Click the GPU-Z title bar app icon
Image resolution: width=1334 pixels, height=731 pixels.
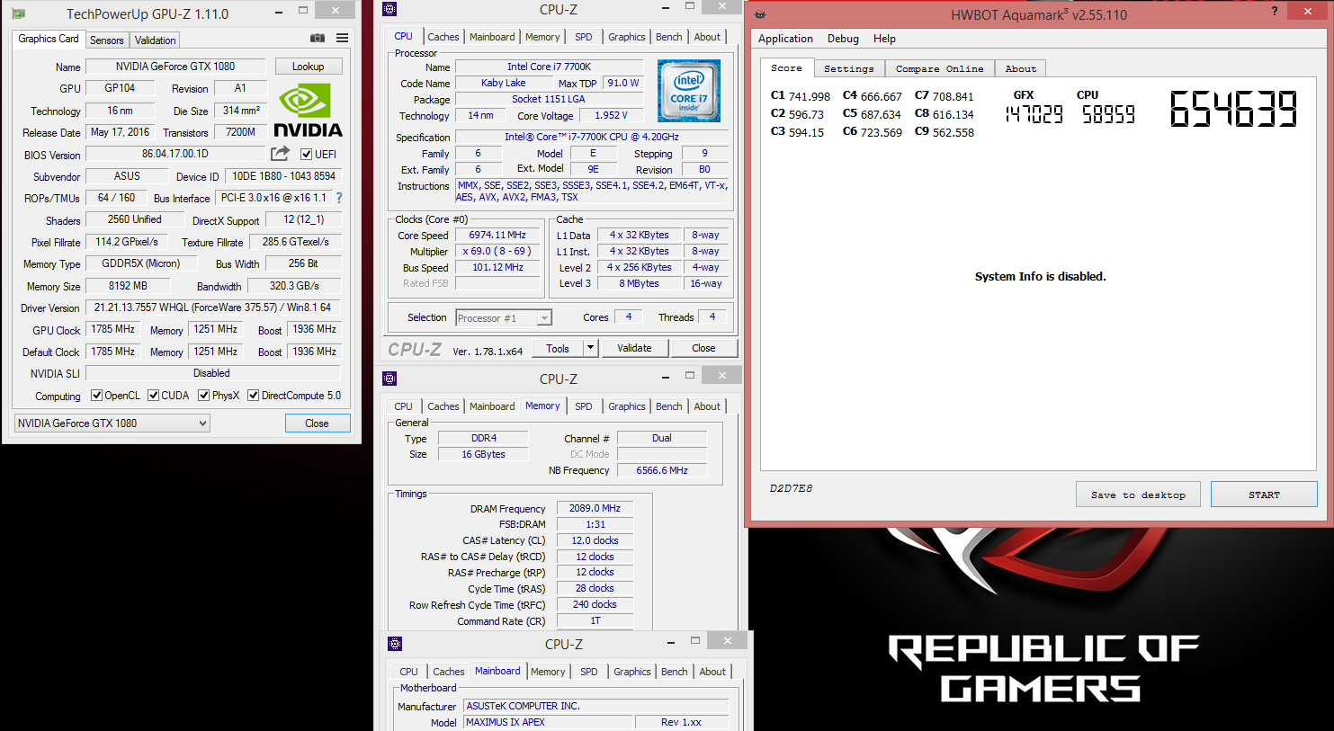[19, 13]
